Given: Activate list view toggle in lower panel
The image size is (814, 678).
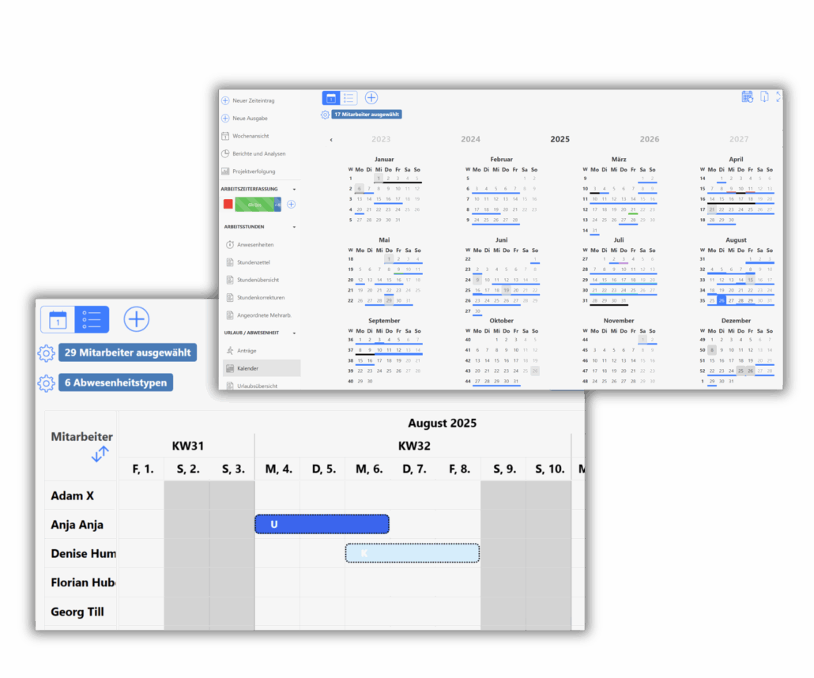Looking at the screenshot, I should click(92, 319).
